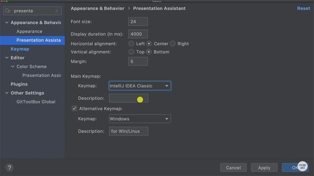The height and width of the screenshot is (176, 314).
Task: Open the Main Keymap IntelliJ IDEA Classic dropdown
Action: tap(140, 86)
